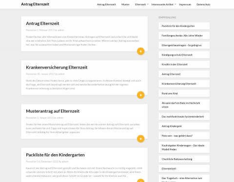Click the plus button on Krankenversicherung Elternzeit card
This screenshot has height=182, width=234.
tap(141, 95)
